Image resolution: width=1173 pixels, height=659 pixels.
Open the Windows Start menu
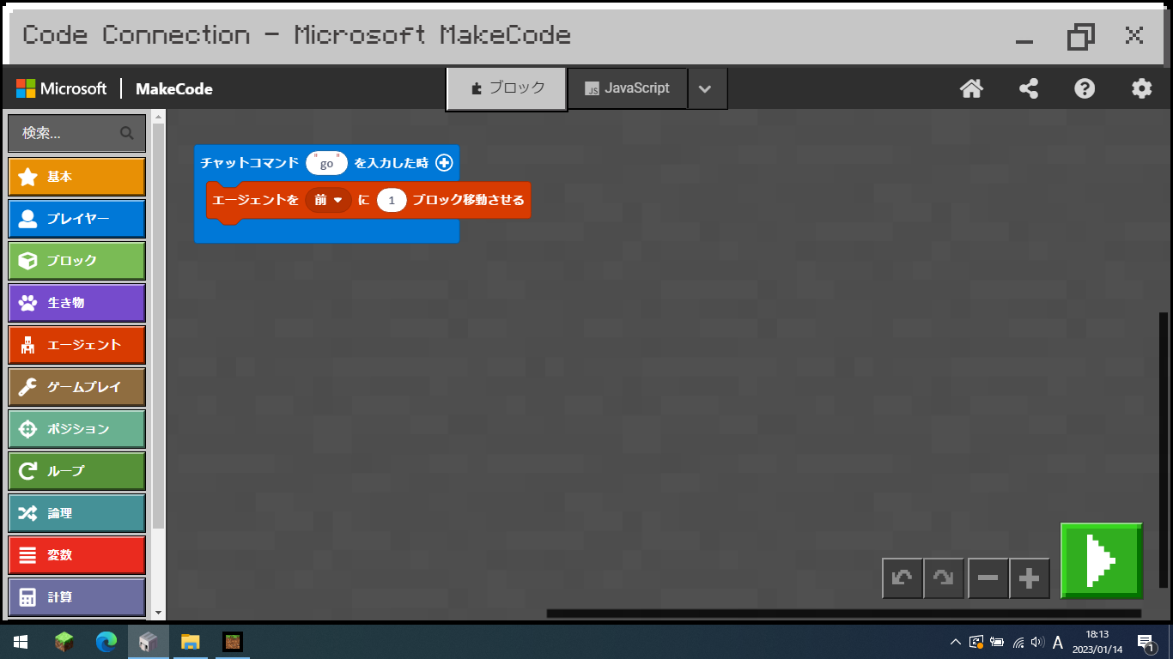tap(21, 642)
